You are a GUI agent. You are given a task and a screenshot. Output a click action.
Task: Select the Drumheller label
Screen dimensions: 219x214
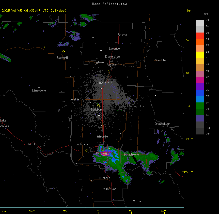point(162,124)
